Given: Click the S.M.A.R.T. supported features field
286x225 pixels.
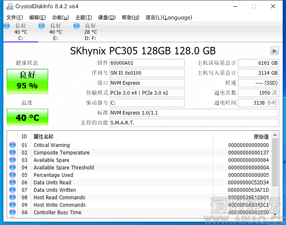Looking at the screenshot, I should coord(195,123).
